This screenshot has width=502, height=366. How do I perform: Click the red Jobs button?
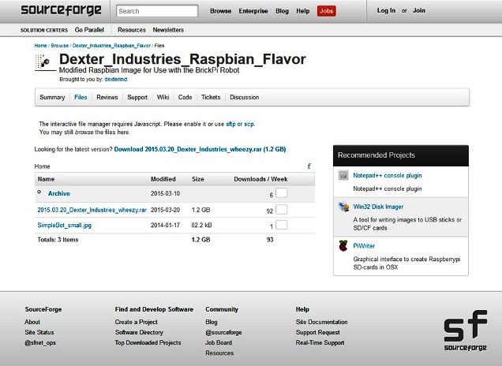[327, 11]
